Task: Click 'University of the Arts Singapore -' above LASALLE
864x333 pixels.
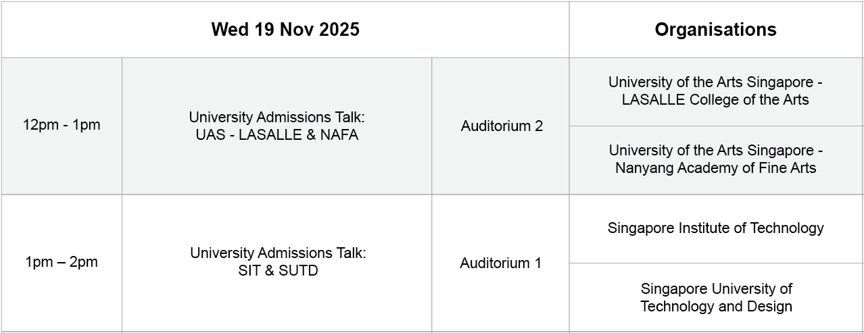Action: (715, 82)
